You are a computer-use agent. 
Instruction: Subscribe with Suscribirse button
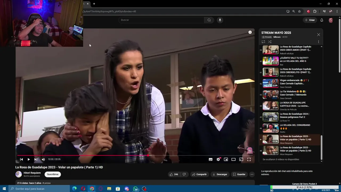(53, 174)
